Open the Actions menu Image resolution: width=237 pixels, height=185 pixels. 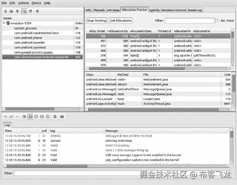click(x=23, y=3)
